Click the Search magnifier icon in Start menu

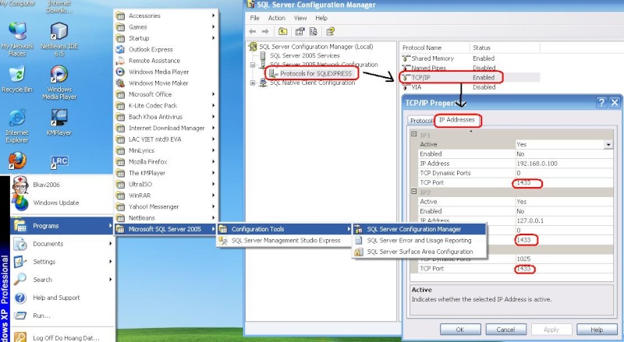(x=20, y=279)
